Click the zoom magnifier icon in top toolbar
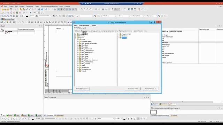Screen dimensions: 223x125 coord(82,9)
